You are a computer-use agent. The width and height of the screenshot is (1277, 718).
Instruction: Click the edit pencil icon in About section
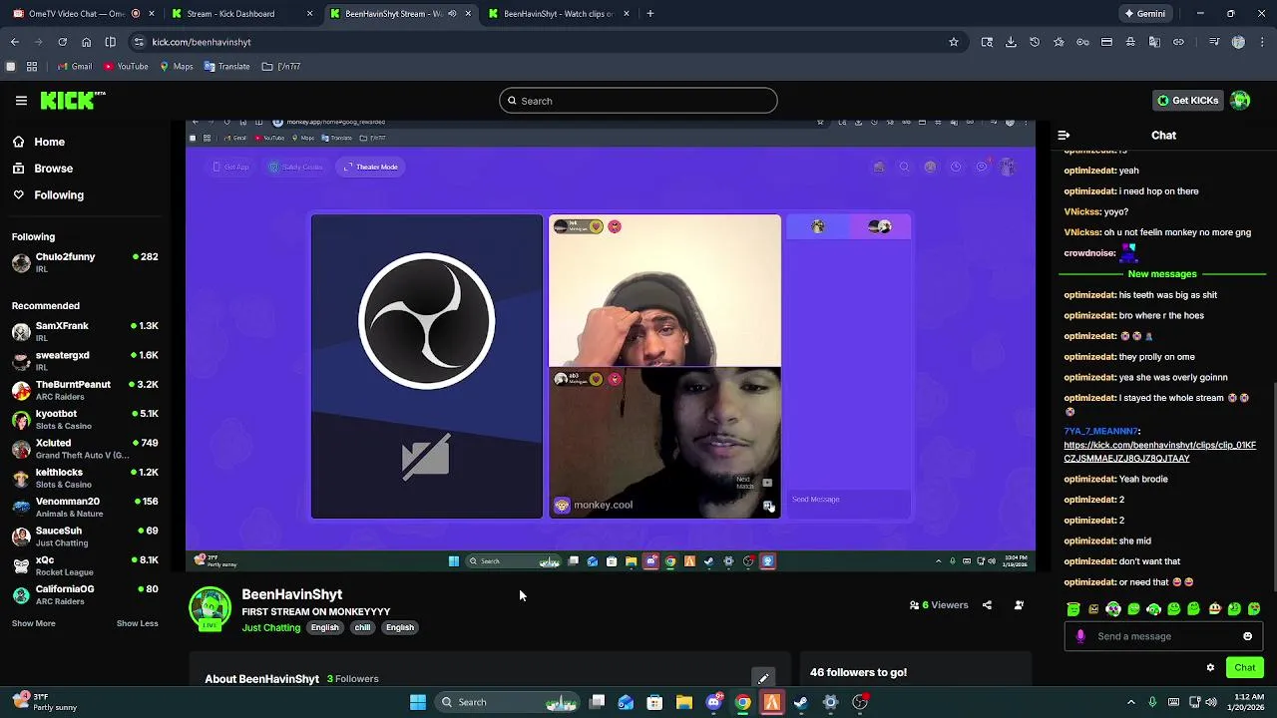pyautogui.click(x=762, y=679)
